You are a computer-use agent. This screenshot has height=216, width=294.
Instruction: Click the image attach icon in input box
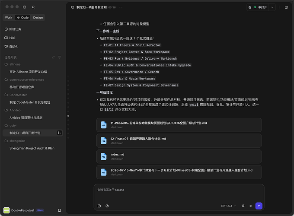(107, 206)
